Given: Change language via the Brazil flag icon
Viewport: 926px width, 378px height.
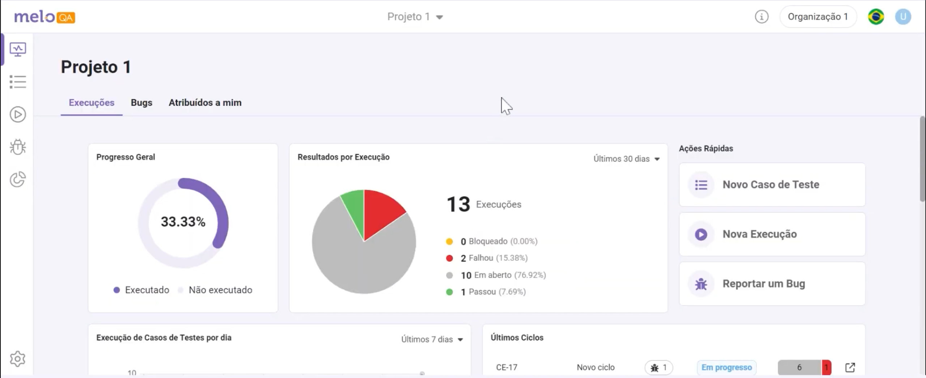Looking at the screenshot, I should 876,17.
